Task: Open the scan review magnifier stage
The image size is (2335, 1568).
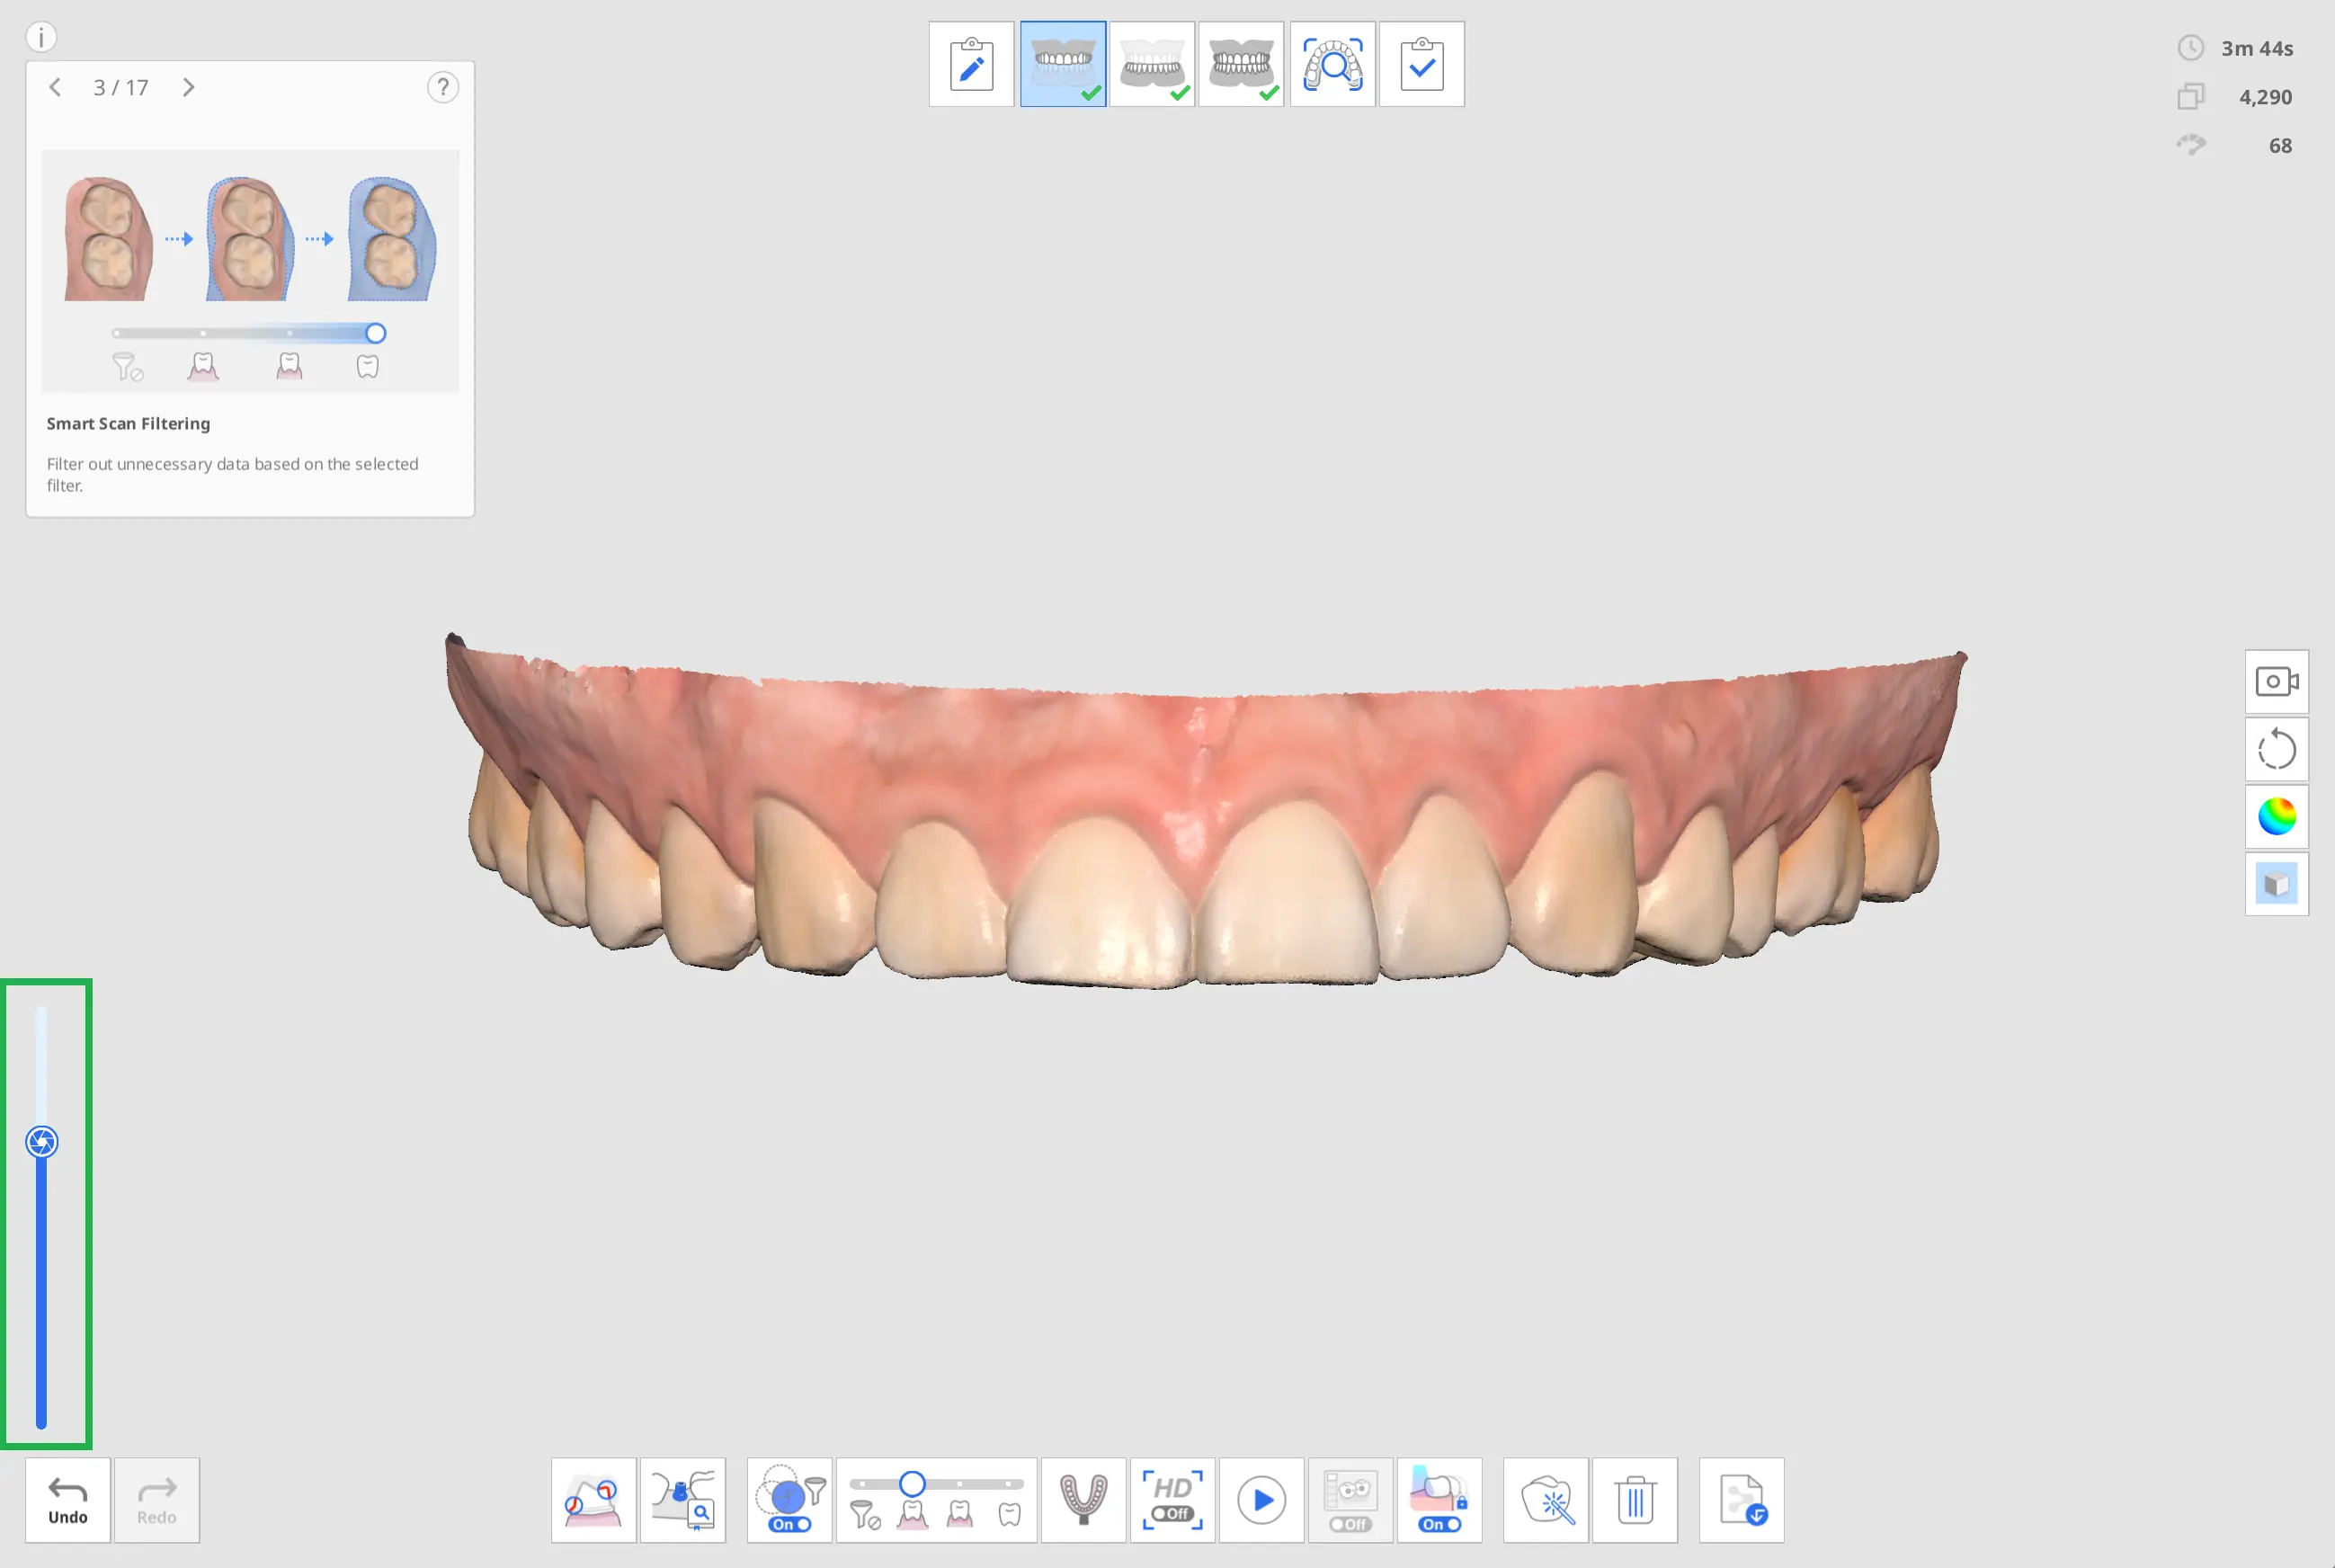Action: (x=1332, y=64)
